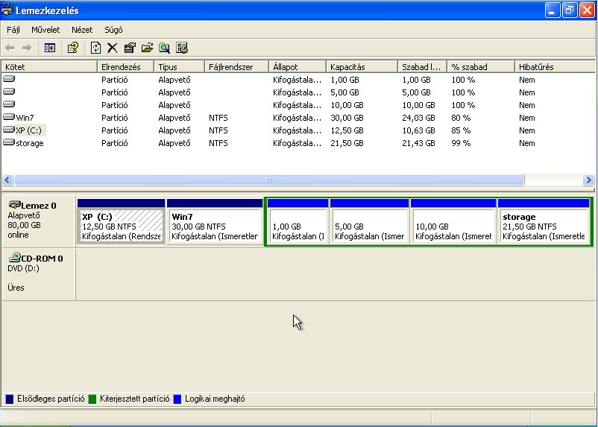Click the 99 % free cell
598x427 pixels.
[461, 143]
